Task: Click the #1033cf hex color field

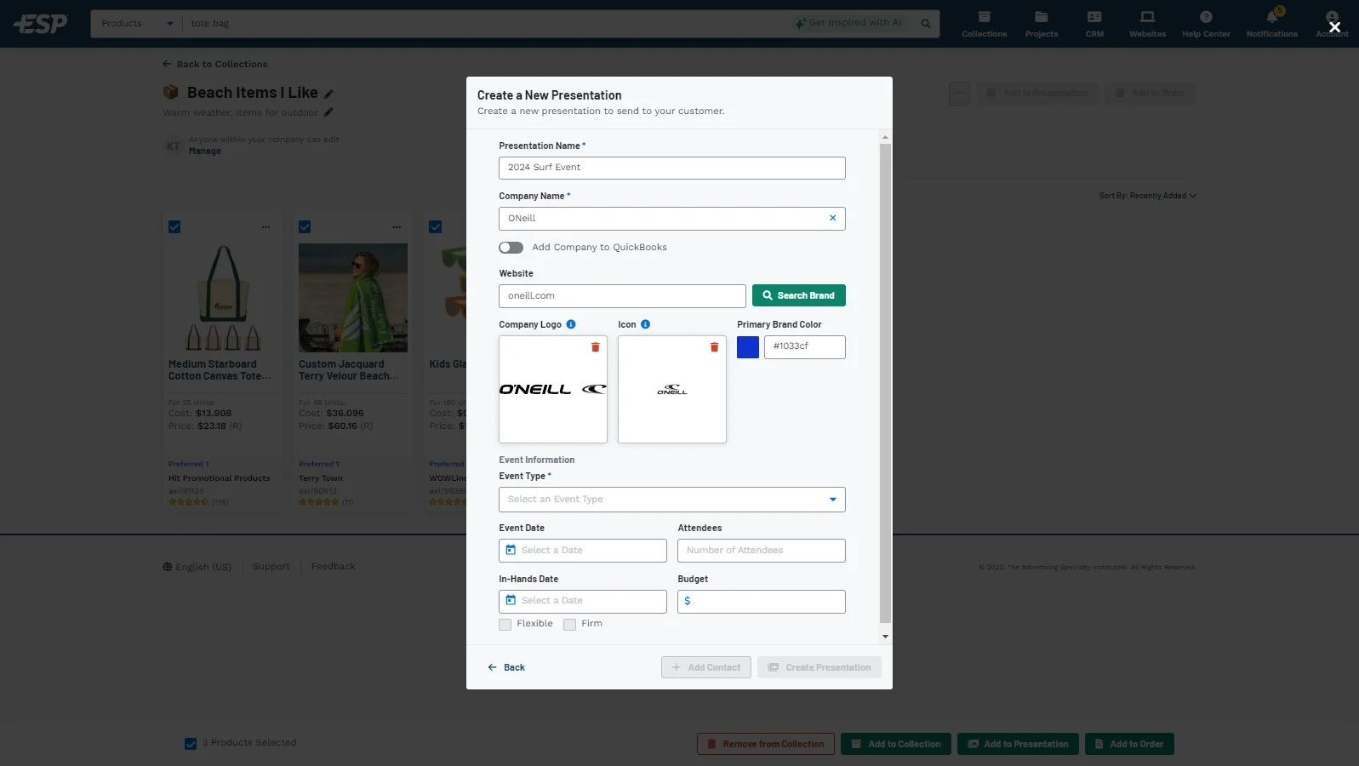Action: (805, 347)
